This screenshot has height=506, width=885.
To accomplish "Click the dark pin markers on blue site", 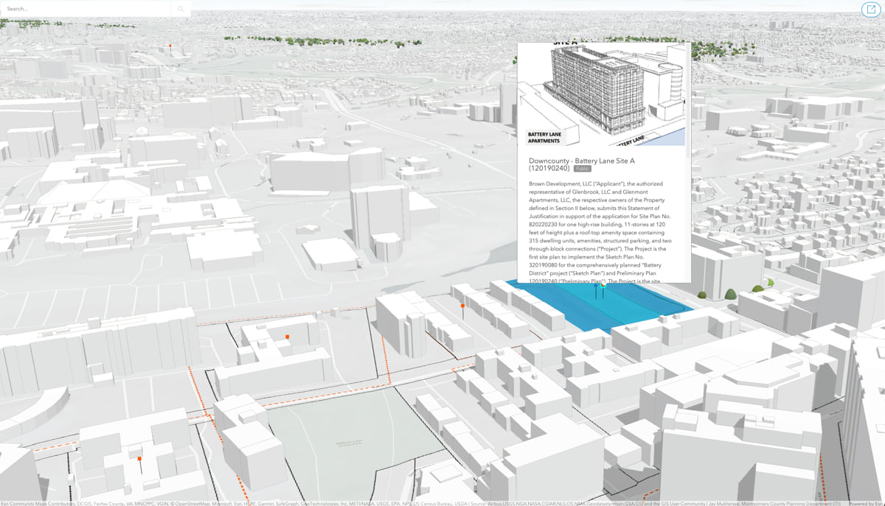I will tap(600, 290).
